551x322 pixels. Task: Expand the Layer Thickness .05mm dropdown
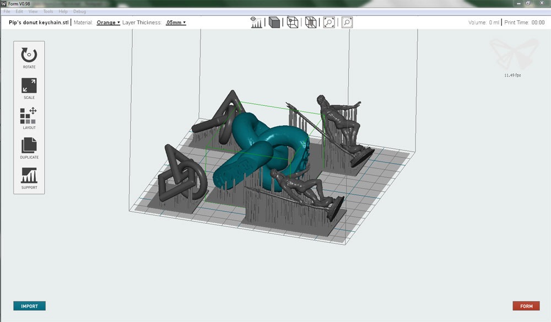[x=176, y=23]
